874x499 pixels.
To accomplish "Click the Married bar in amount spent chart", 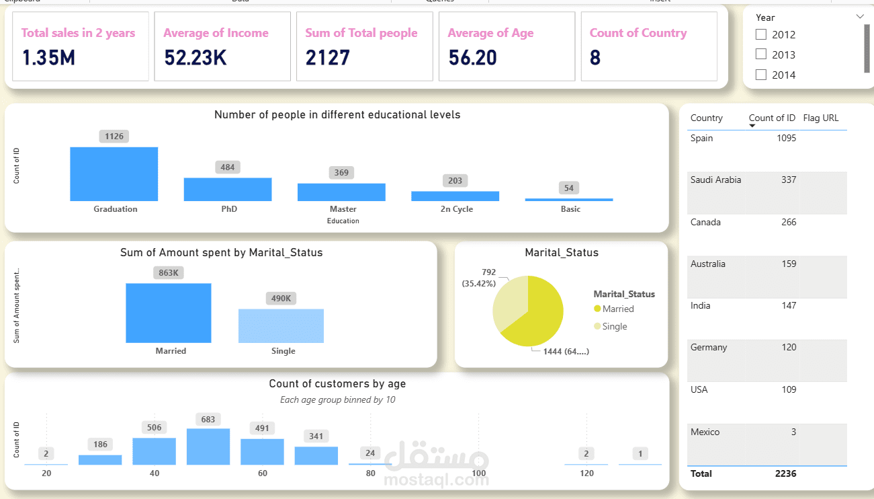I will [x=169, y=313].
